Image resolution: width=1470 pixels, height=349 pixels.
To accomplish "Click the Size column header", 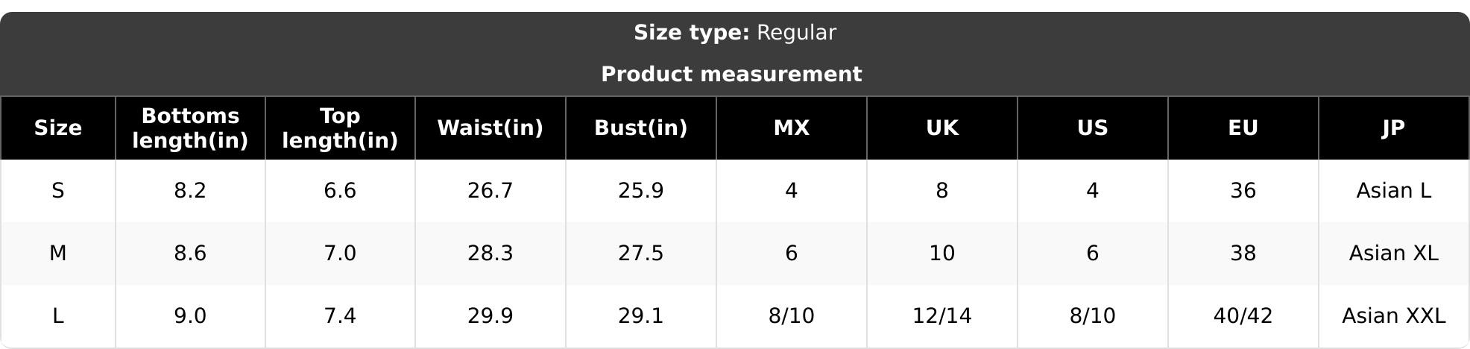I will [x=57, y=128].
